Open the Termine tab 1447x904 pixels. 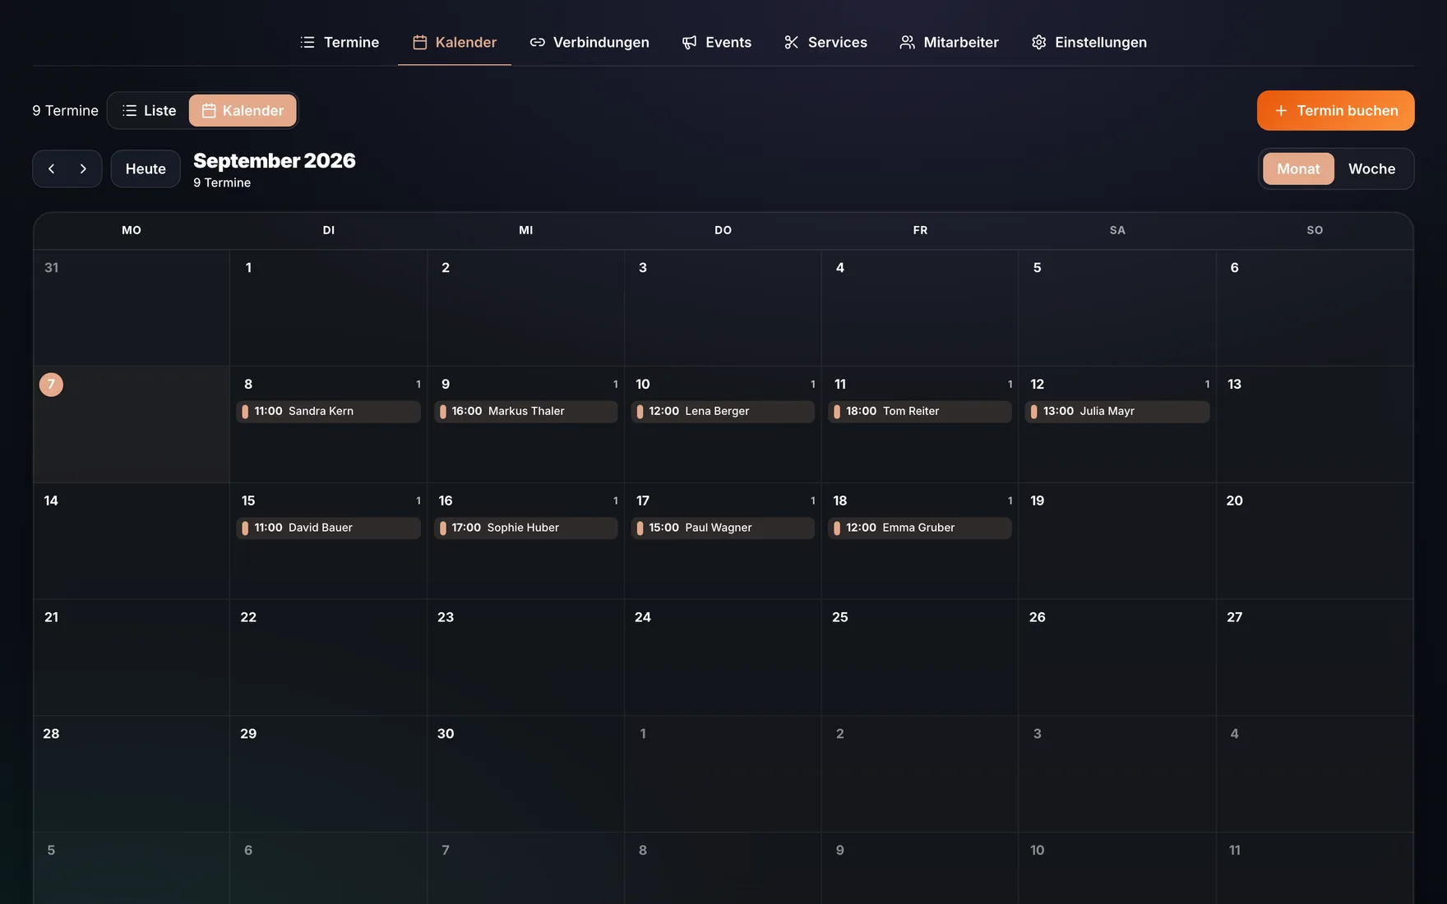pyautogui.click(x=340, y=42)
